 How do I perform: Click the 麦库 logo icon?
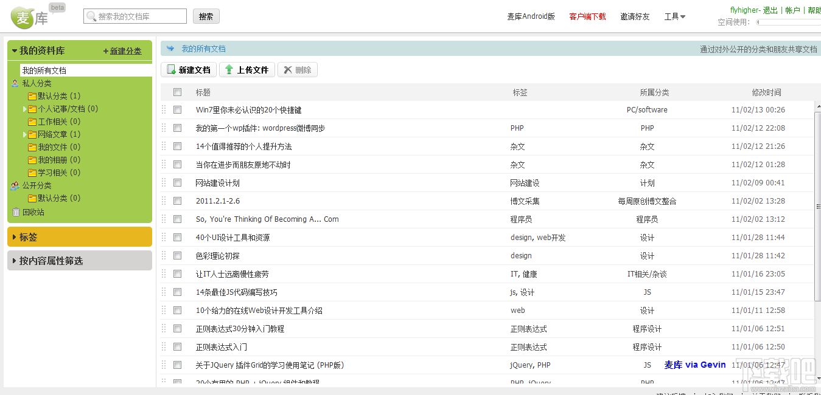click(x=30, y=18)
